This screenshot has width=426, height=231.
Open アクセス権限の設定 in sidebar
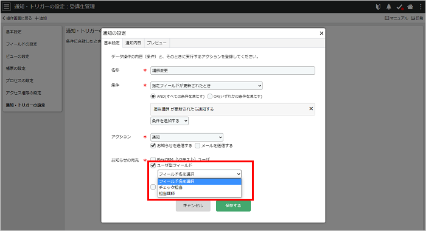click(23, 93)
